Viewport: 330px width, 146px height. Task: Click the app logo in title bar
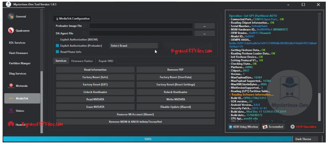point(8,5)
